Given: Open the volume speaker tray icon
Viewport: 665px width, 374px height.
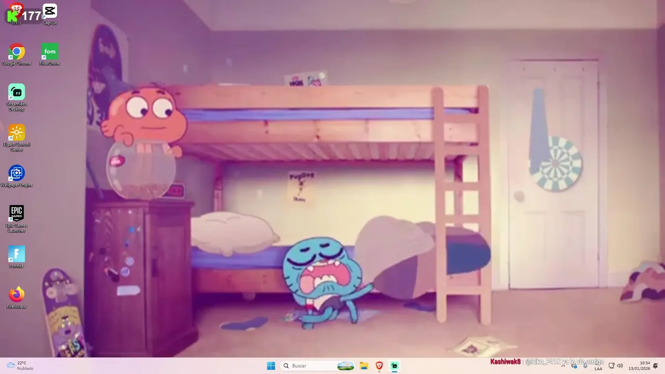Looking at the screenshot, I should point(620,366).
